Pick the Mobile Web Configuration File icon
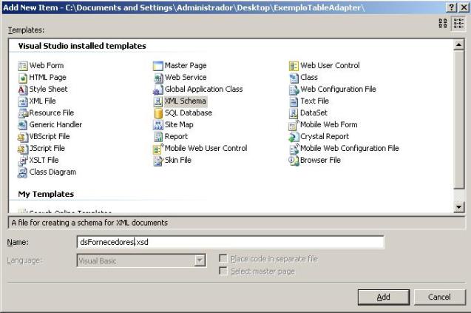Screen dimensions: 471x313 point(294,149)
